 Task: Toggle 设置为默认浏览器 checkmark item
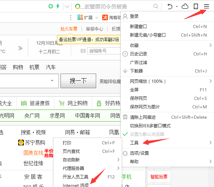point(167,134)
